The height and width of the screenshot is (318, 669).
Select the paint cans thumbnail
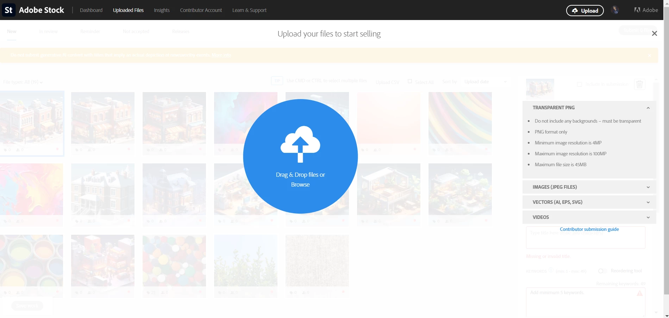[32, 261]
